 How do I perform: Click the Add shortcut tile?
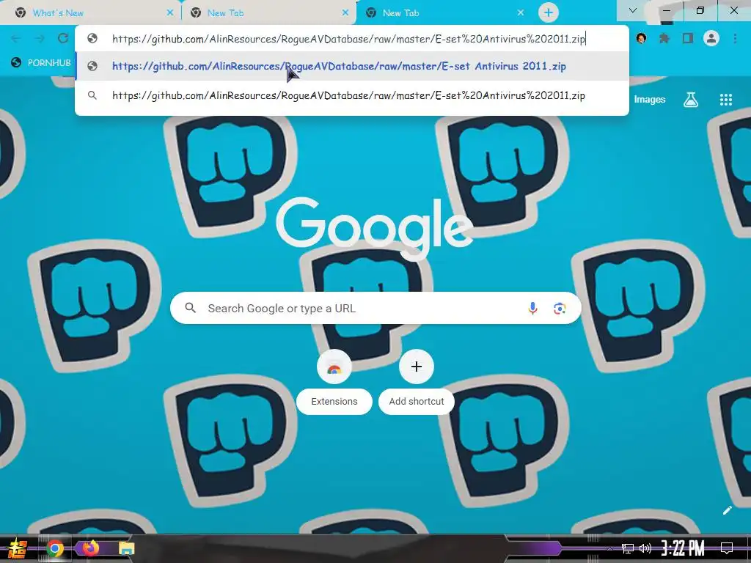pyautogui.click(x=417, y=381)
